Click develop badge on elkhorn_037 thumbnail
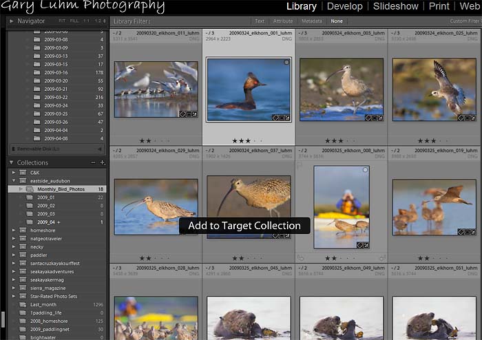 pyautogui.click(x=287, y=236)
